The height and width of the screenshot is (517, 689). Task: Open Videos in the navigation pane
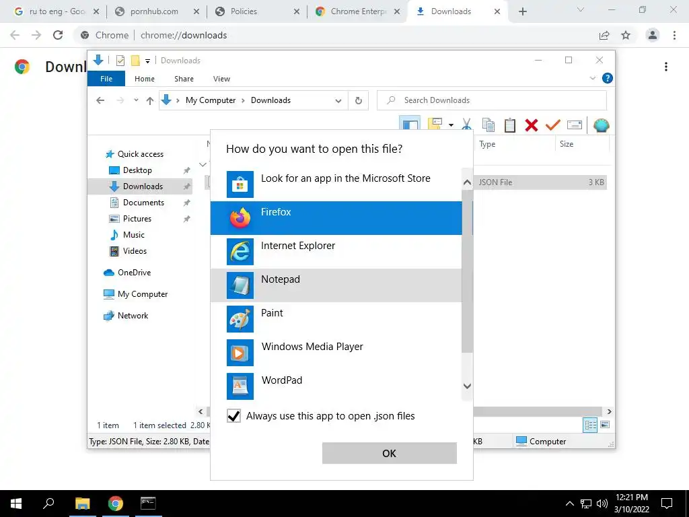tap(128, 251)
